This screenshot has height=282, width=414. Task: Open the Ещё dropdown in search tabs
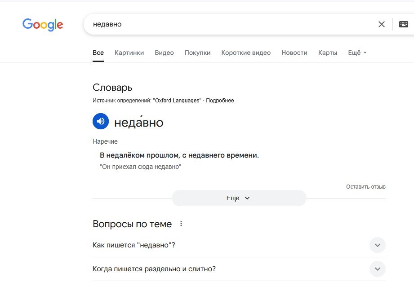pos(357,53)
